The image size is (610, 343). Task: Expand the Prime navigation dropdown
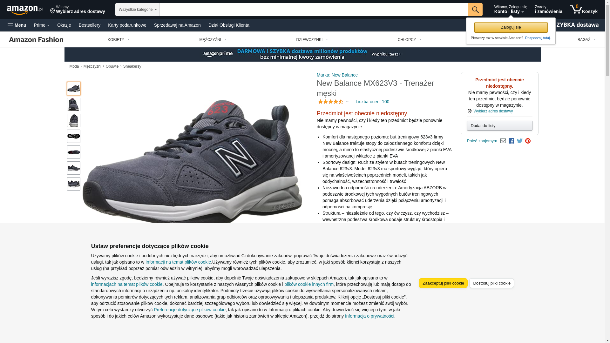pyautogui.click(x=42, y=25)
